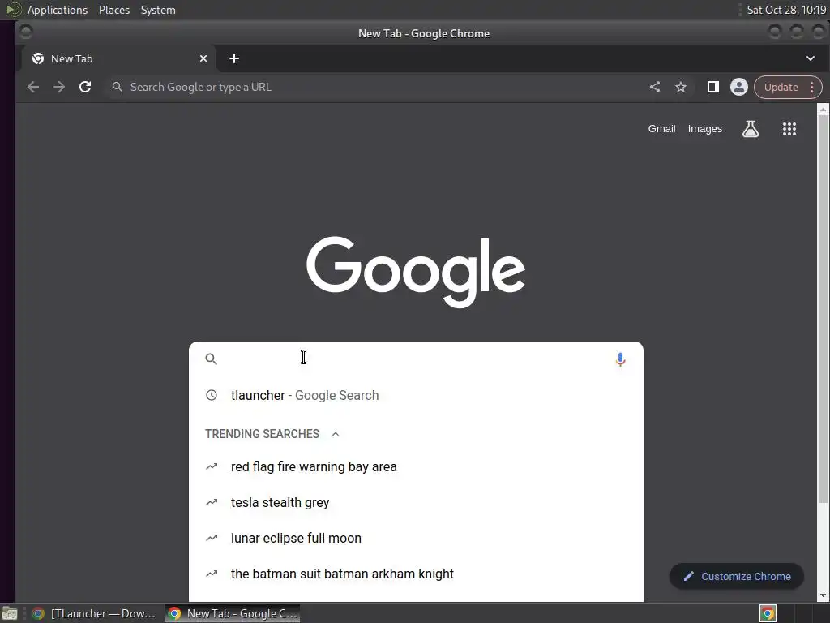Click the vertical page scrollbar
Viewport: 830px width, 623px height.
(x=823, y=310)
